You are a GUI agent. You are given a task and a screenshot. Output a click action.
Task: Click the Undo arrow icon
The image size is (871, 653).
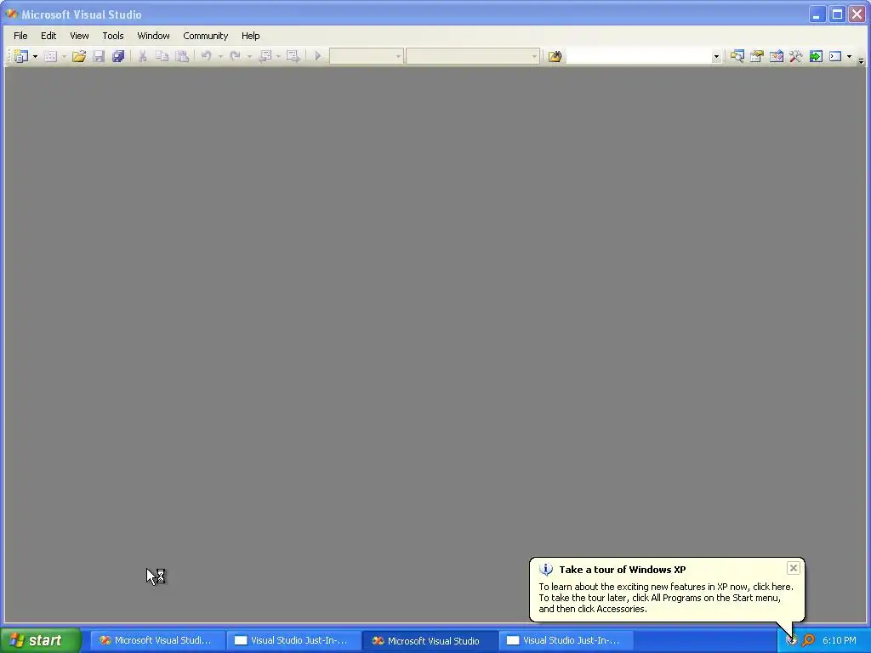point(206,56)
